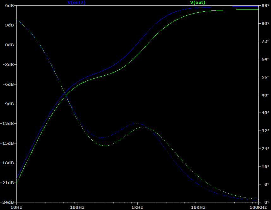Image resolution: width=271 pixels, height=210 pixels.
Task: Click the green V(out) trace label
Action: 198,3
